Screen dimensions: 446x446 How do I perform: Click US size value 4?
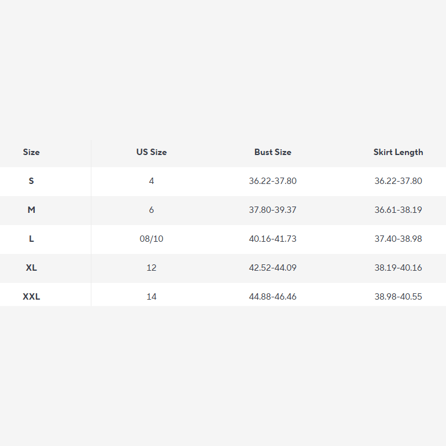152,181
